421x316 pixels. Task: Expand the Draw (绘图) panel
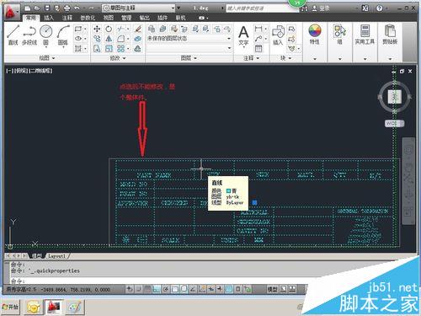pos(46,58)
